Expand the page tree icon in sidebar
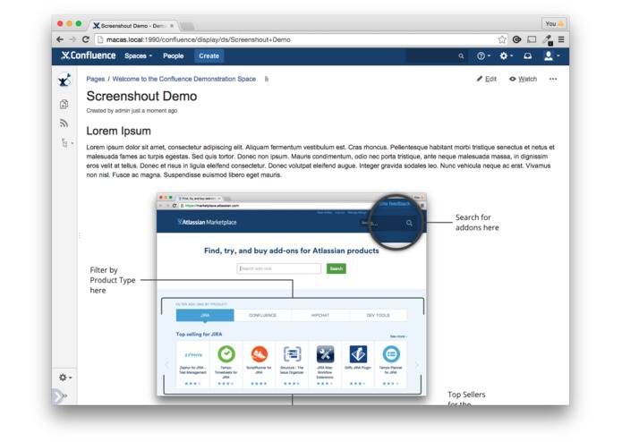Image resolution: width=622 pixels, height=442 pixels. (66, 142)
